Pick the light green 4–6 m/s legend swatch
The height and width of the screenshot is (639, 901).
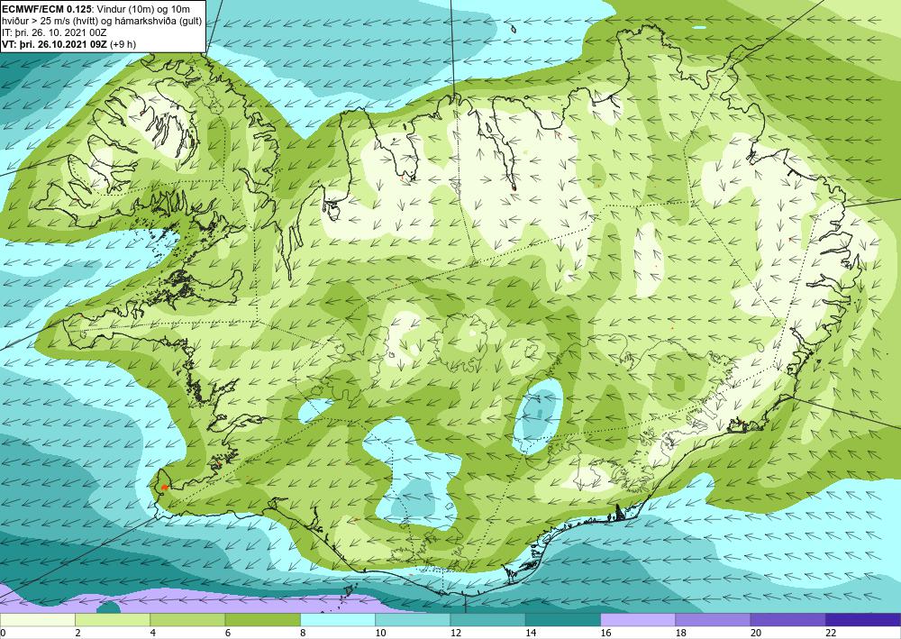[x=187, y=620]
